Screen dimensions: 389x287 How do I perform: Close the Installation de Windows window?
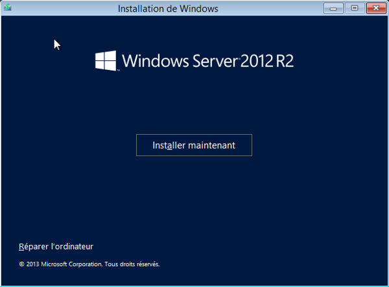(x=376, y=8)
